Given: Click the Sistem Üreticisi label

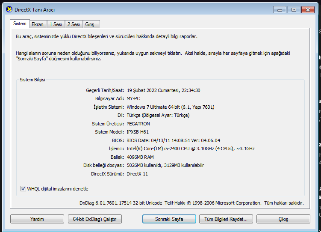Looking at the screenshot, I should (x=108, y=124).
